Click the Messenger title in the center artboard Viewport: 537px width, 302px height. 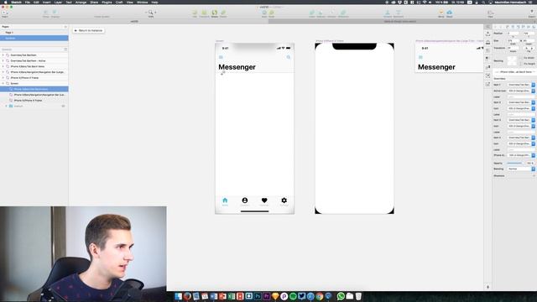click(x=237, y=67)
